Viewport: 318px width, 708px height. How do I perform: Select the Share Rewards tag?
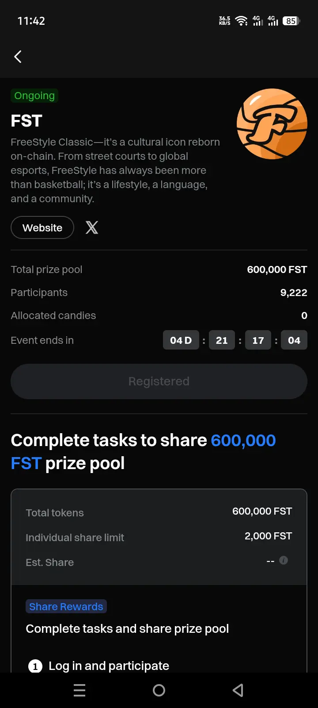[66, 606]
